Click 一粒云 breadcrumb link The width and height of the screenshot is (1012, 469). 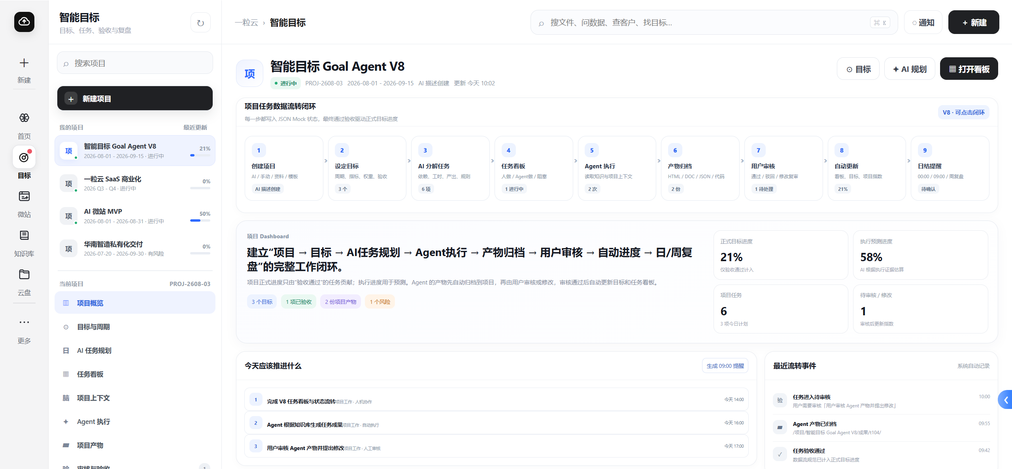coord(246,23)
